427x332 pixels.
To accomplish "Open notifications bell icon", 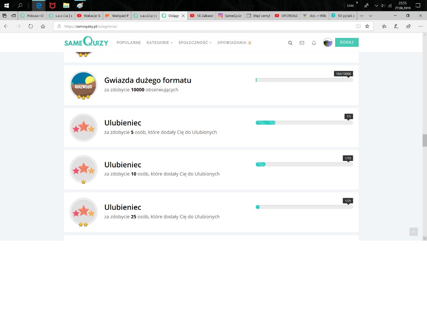I will (314, 43).
